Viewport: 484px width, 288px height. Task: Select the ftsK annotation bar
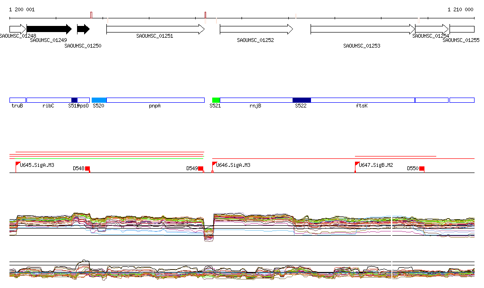coord(363,100)
